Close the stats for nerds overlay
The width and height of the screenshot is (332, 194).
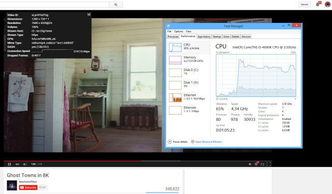tap(89, 15)
